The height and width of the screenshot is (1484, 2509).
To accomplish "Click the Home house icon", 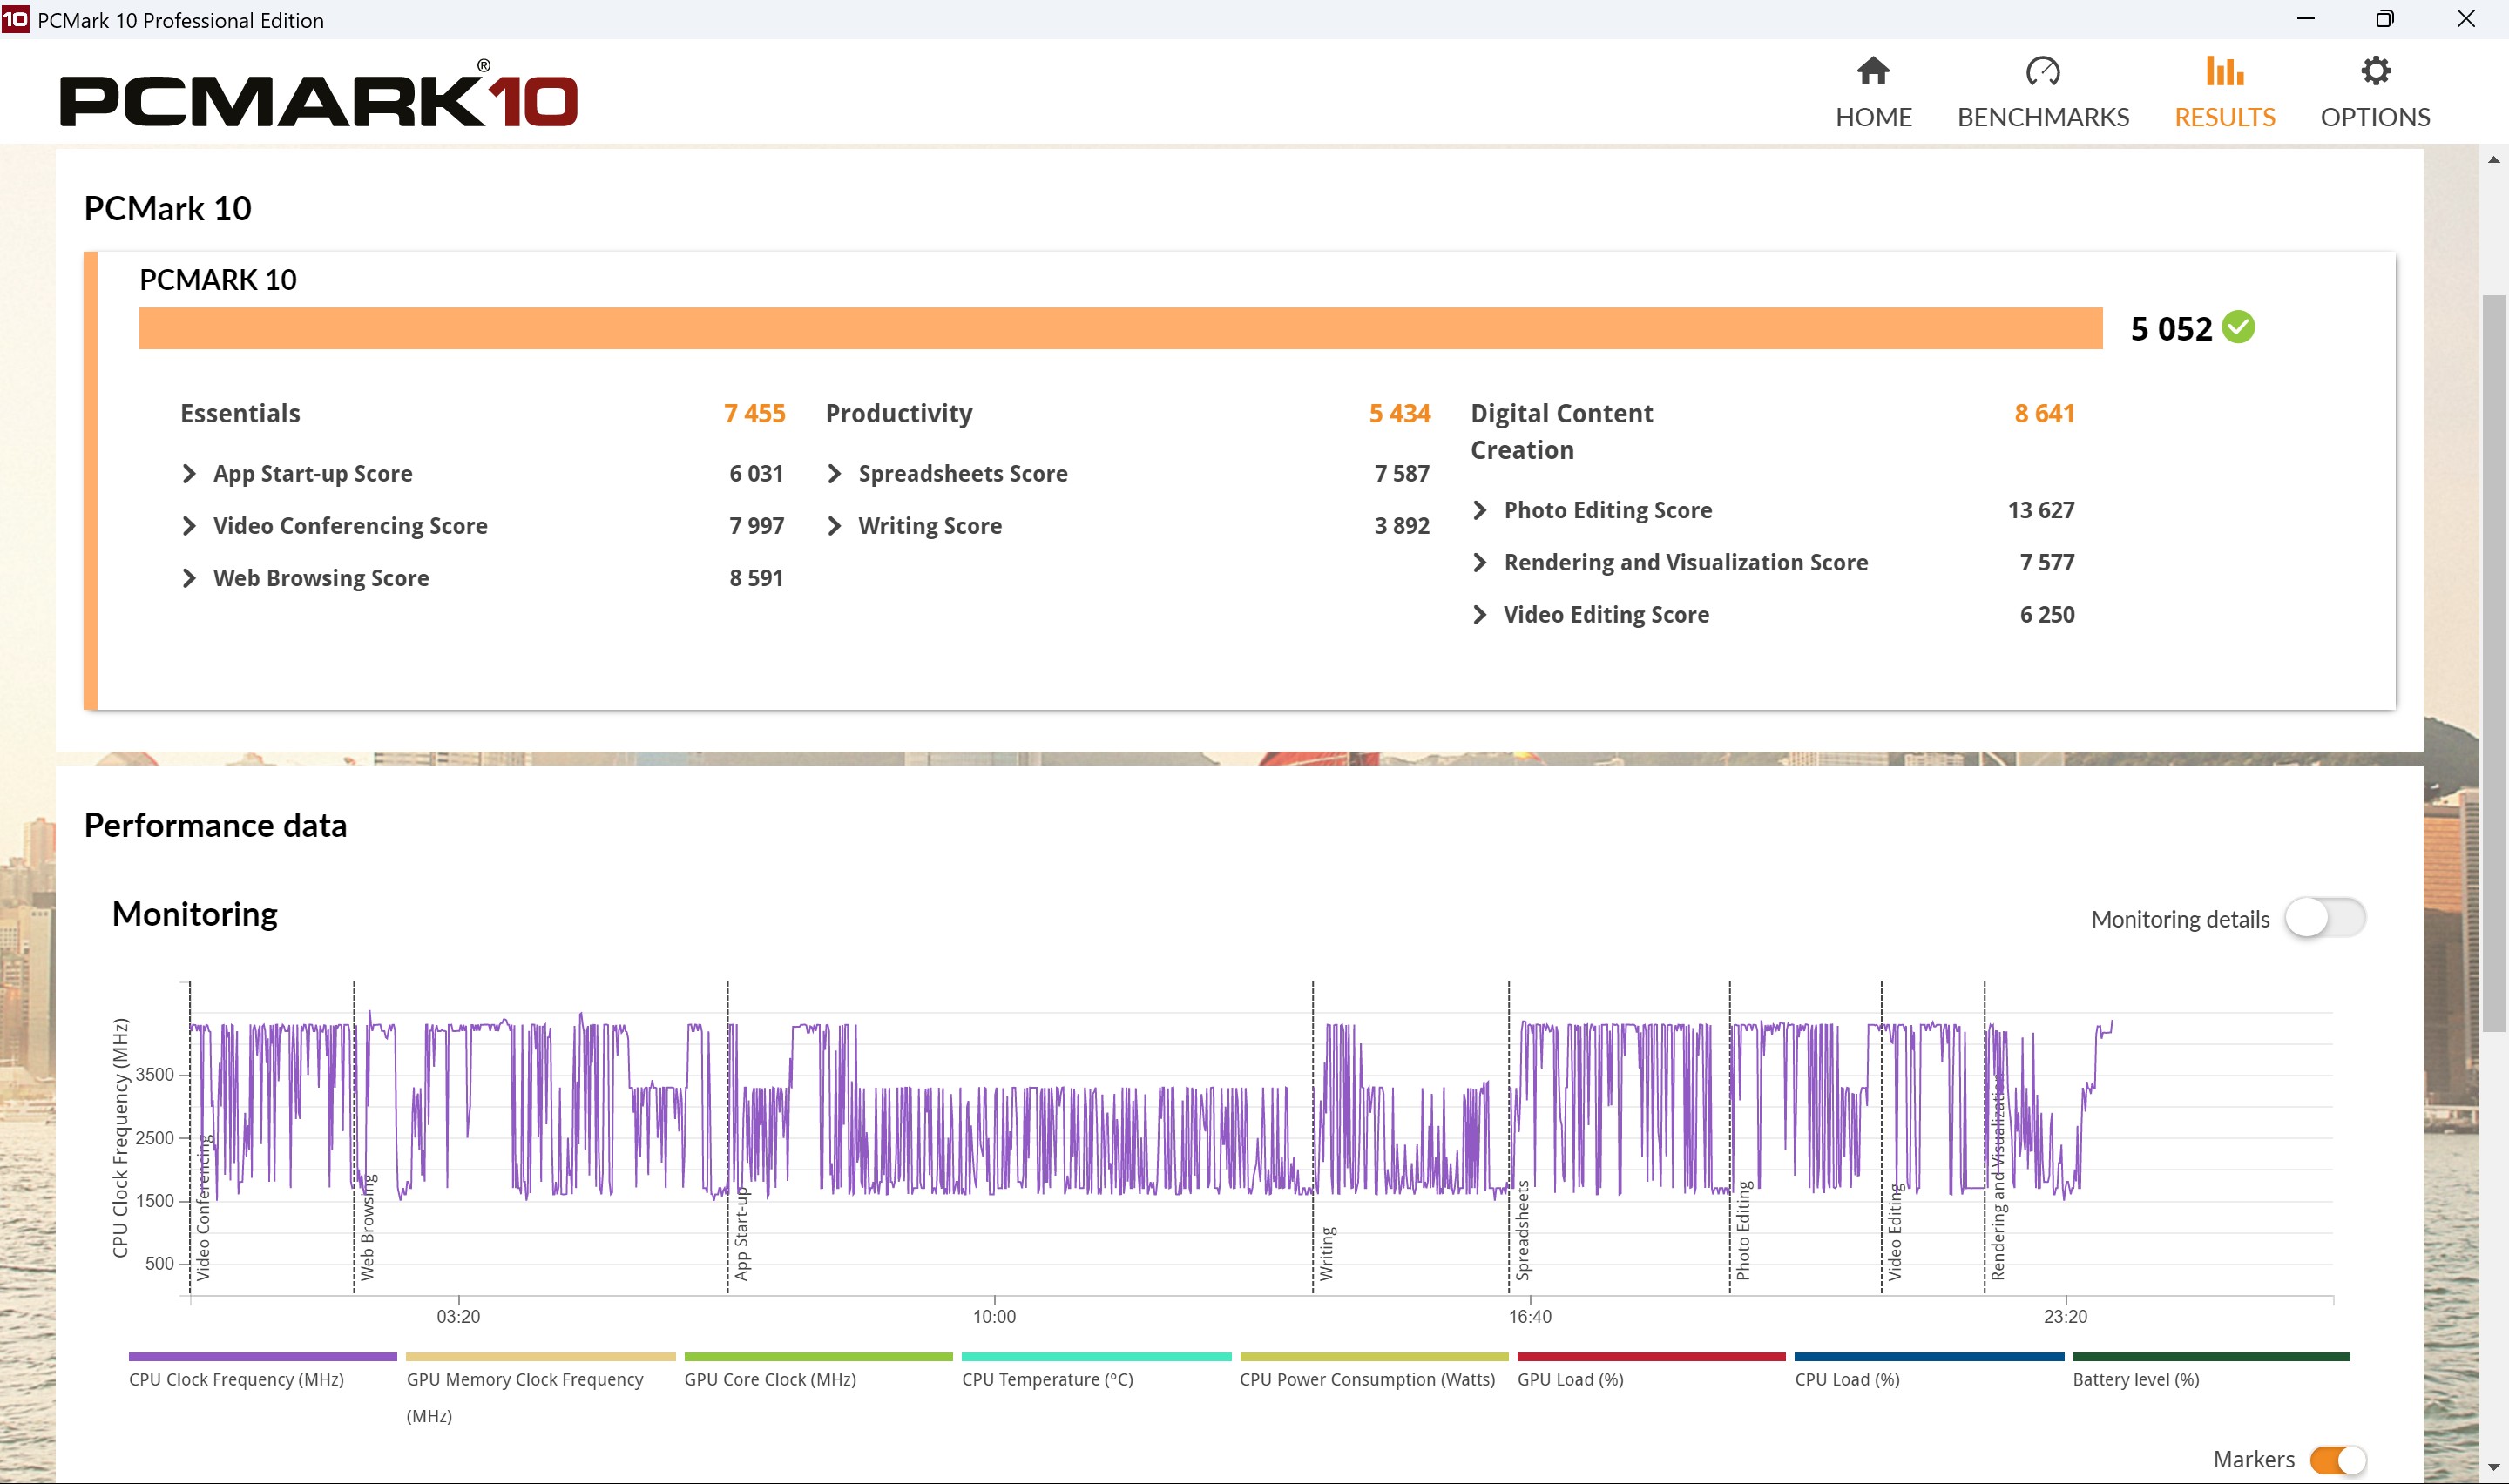I will pos(1872,71).
